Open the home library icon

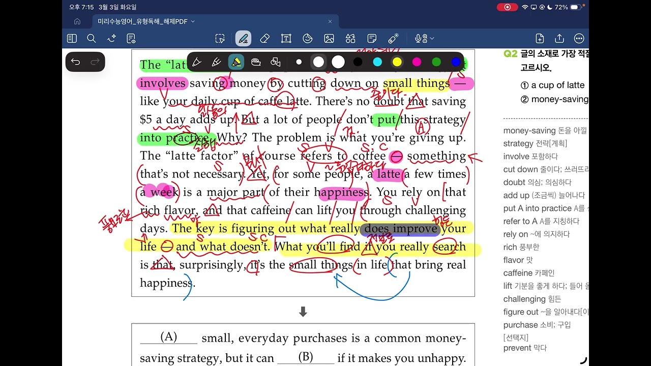(77, 21)
